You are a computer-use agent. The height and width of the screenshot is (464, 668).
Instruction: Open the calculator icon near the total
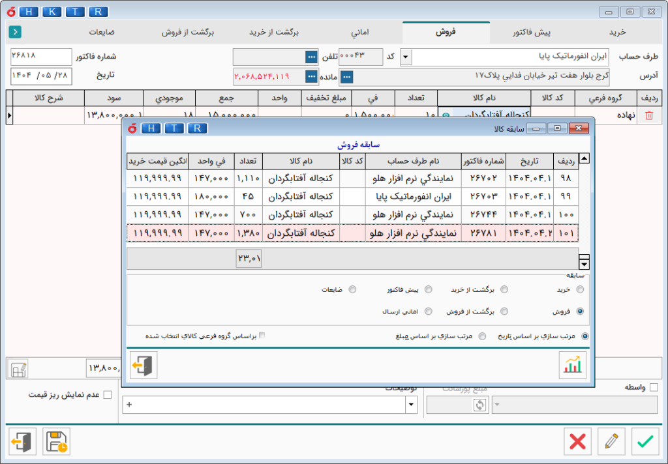18,369
